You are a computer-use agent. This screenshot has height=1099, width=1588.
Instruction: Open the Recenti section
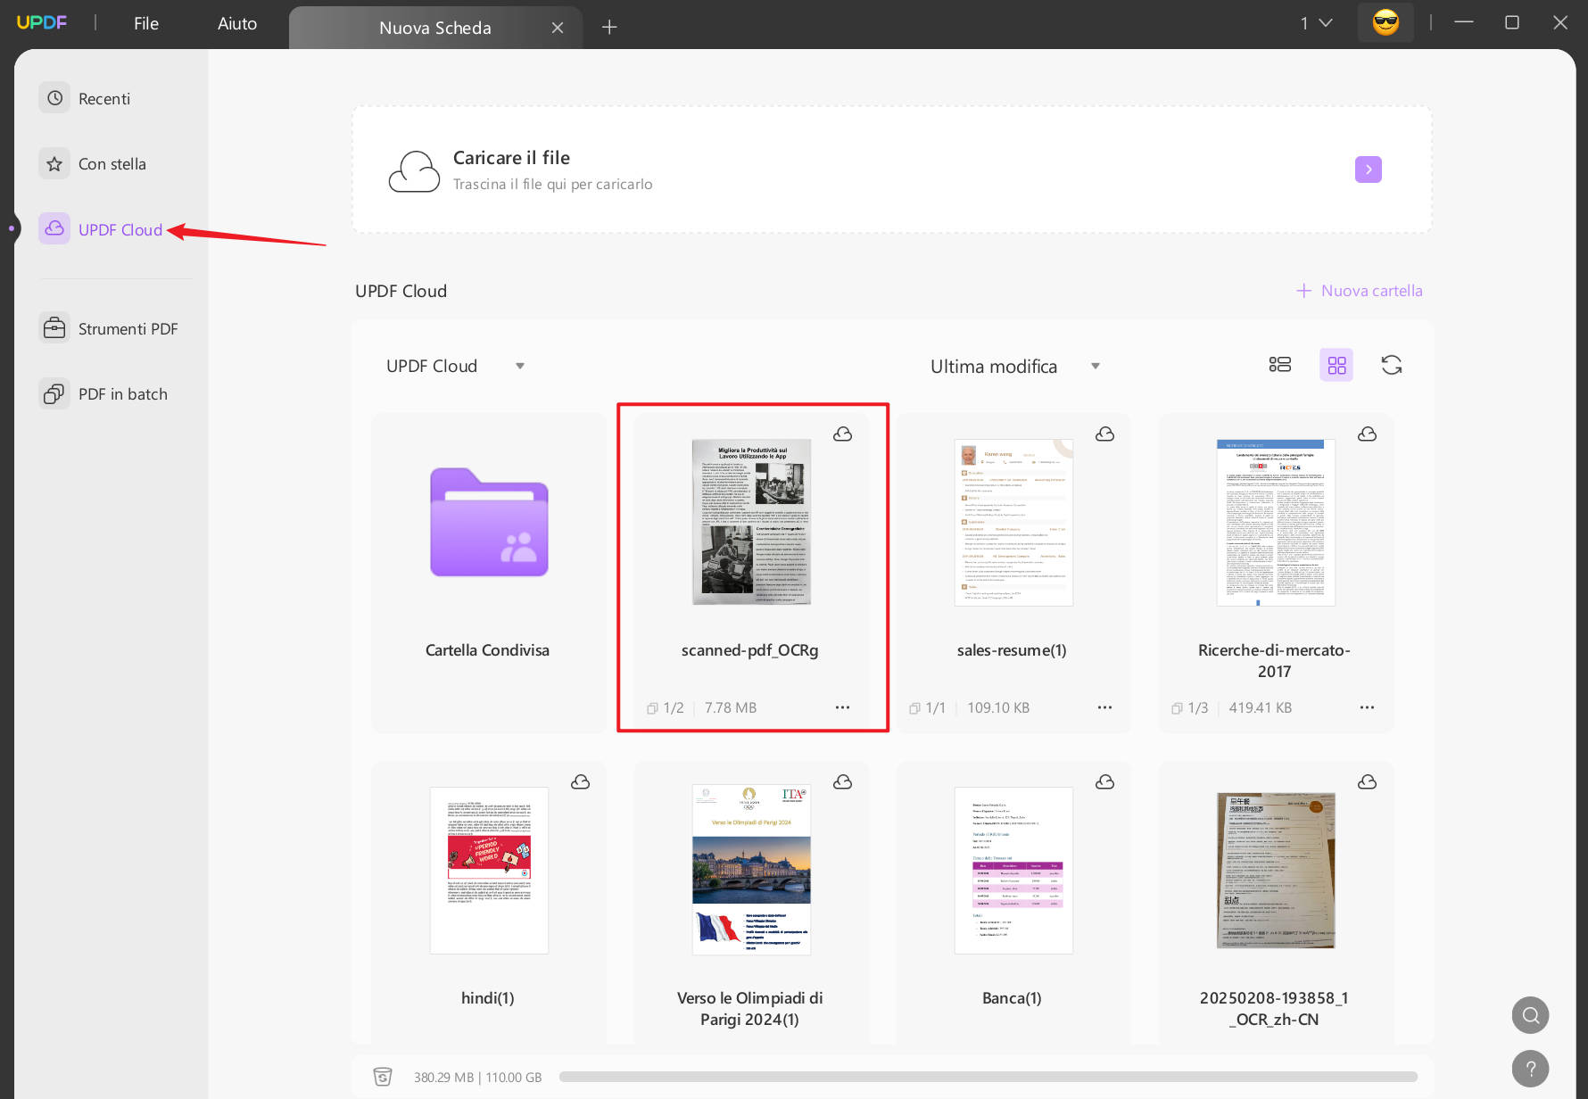click(x=104, y=98)
